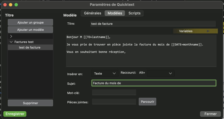This screenshot has width=224, height=119.
Task: Switch to the Scripts tab
Action: (x=134, y=13)
